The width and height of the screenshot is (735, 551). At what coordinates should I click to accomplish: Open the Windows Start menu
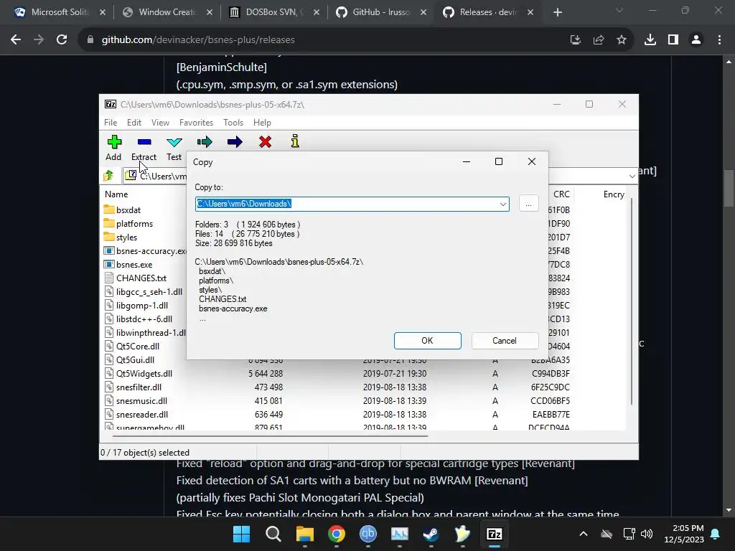pos(242,534)
